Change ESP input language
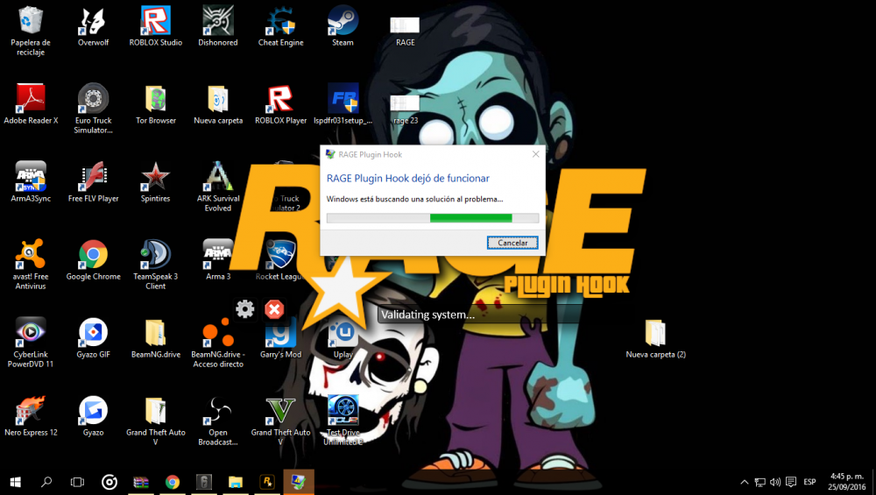 (x=809, y=482)
